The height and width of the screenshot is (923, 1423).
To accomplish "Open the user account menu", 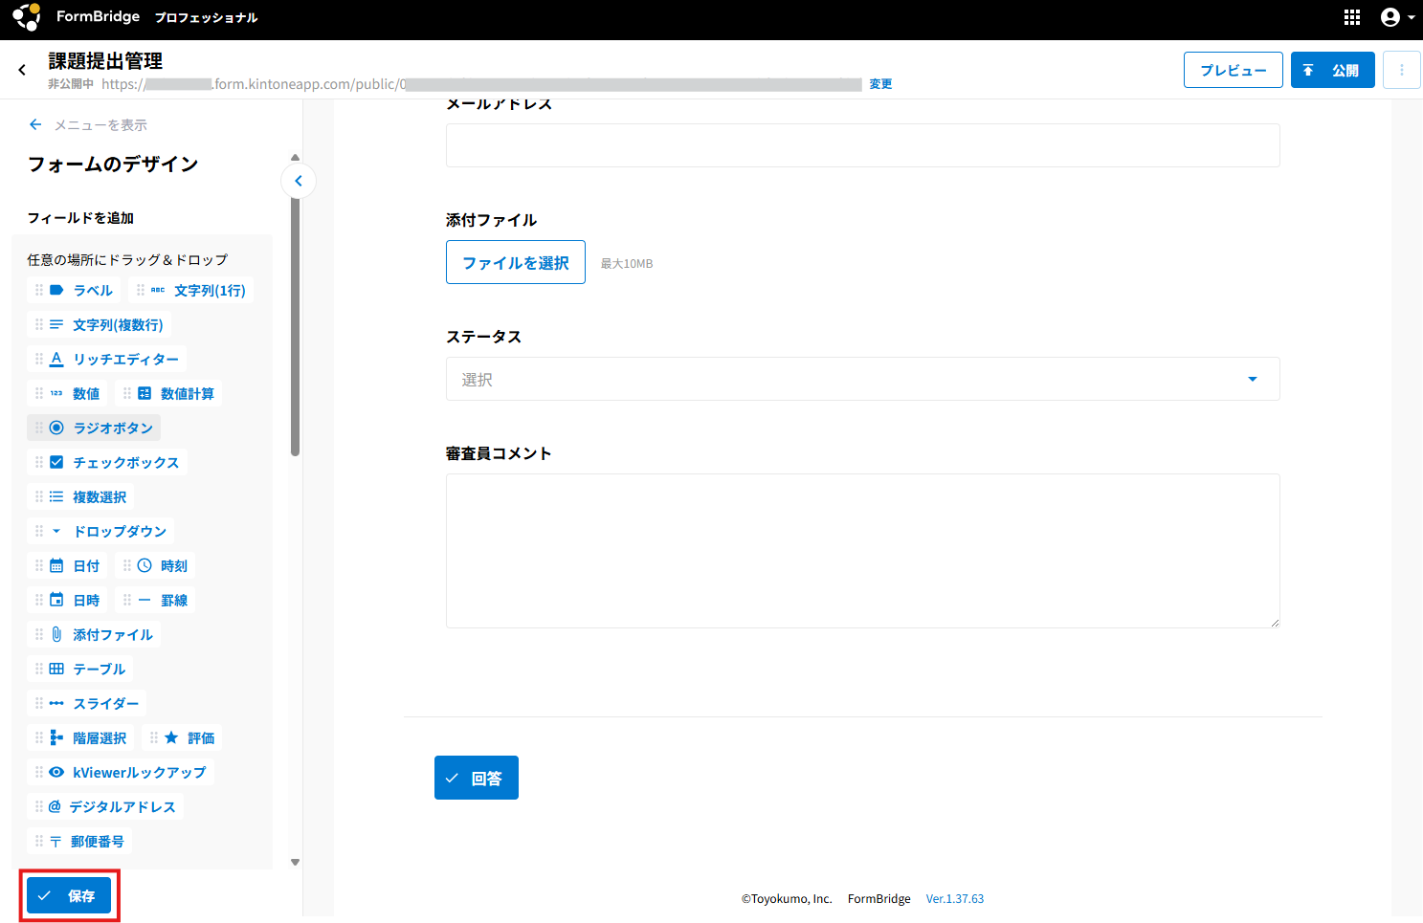I will [1397, 17].
